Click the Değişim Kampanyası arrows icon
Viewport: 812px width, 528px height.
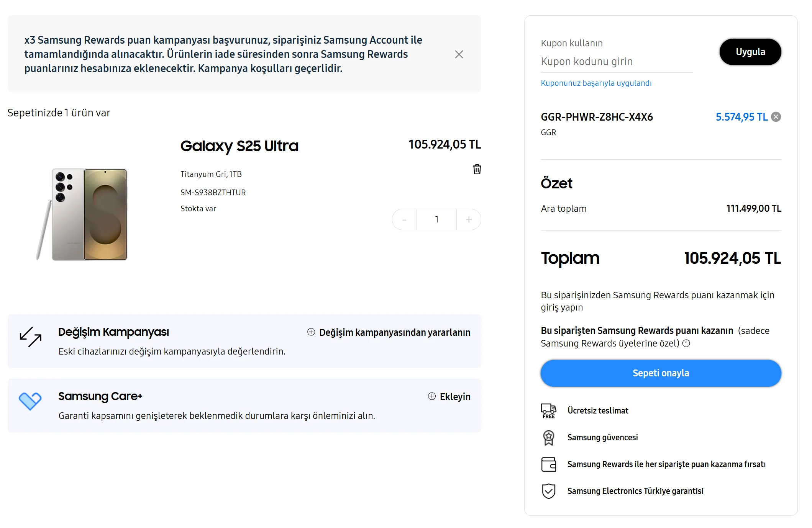30,337
